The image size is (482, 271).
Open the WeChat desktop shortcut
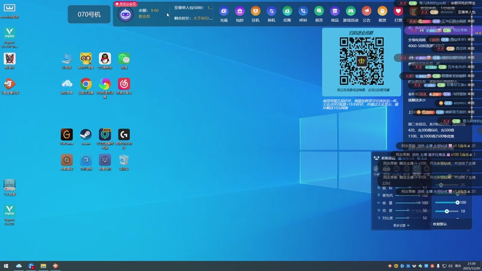coord(124,58)
